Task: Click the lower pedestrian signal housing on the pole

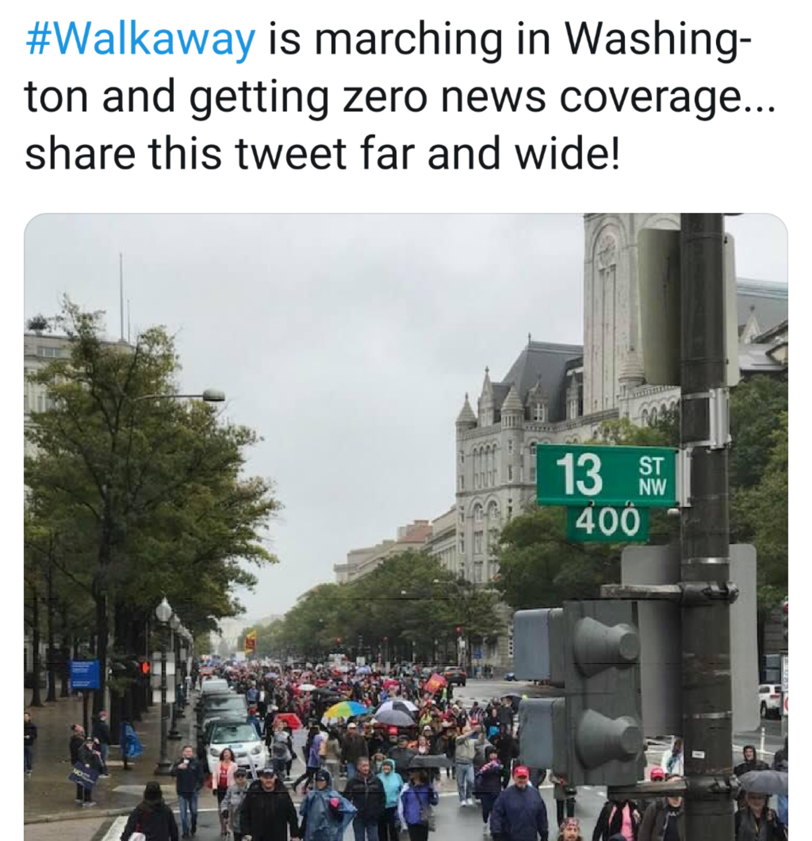Action: (582, 736)
